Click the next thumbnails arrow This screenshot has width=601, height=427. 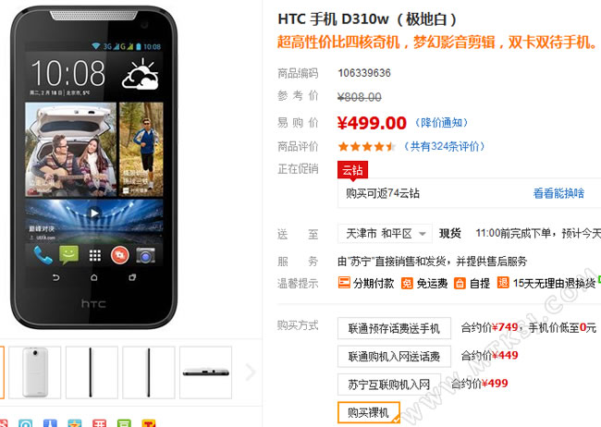click(251, 372)
